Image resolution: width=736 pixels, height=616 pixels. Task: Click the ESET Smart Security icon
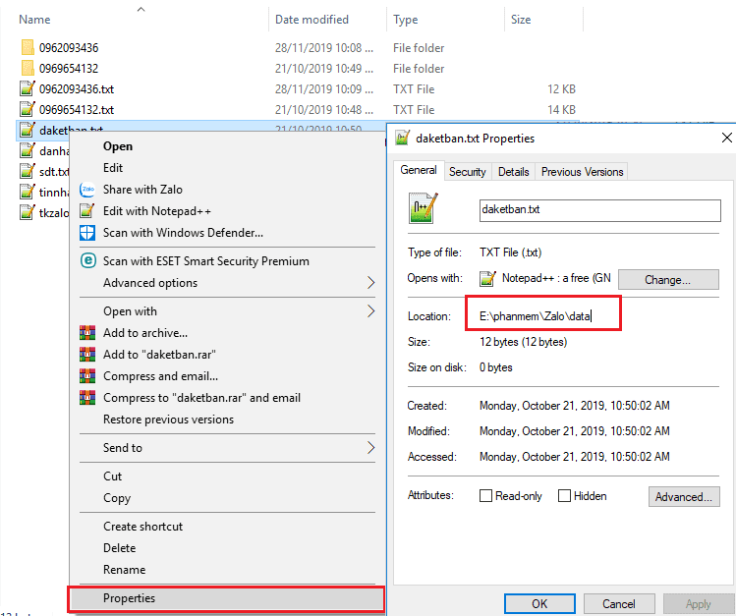click(86, 261)
